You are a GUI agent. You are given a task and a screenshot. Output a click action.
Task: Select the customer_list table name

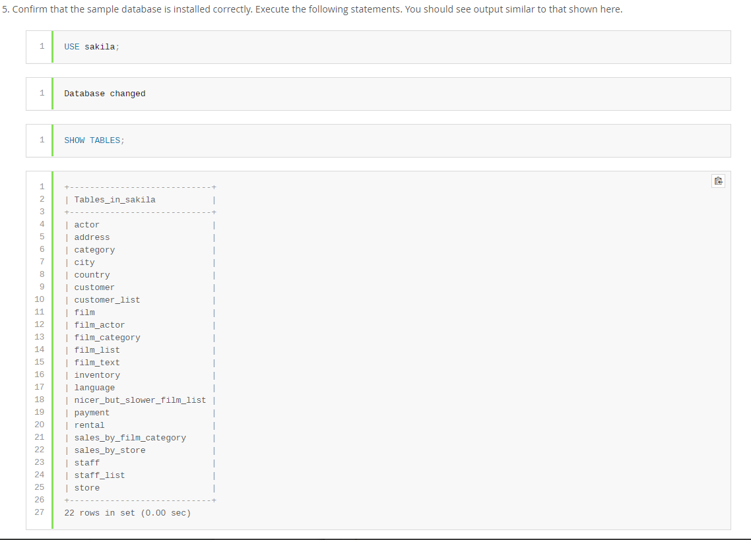point(107,299)
